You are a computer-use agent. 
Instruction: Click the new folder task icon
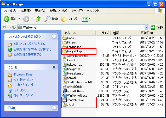10,44
